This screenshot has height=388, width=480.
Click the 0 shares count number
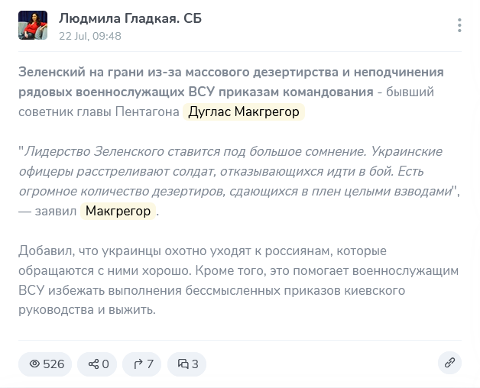click(105, 364)
